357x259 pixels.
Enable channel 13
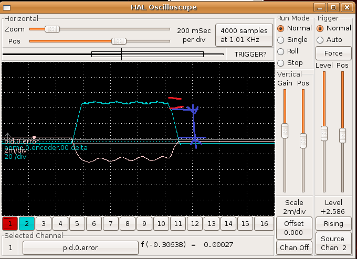[x=212, y=224]
